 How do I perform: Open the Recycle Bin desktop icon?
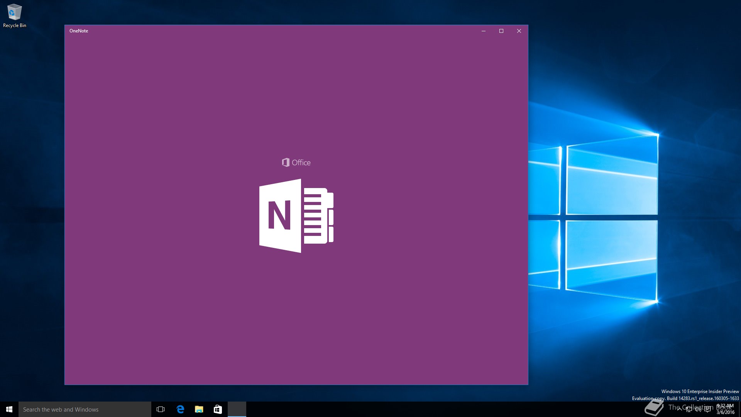point(15,16)
